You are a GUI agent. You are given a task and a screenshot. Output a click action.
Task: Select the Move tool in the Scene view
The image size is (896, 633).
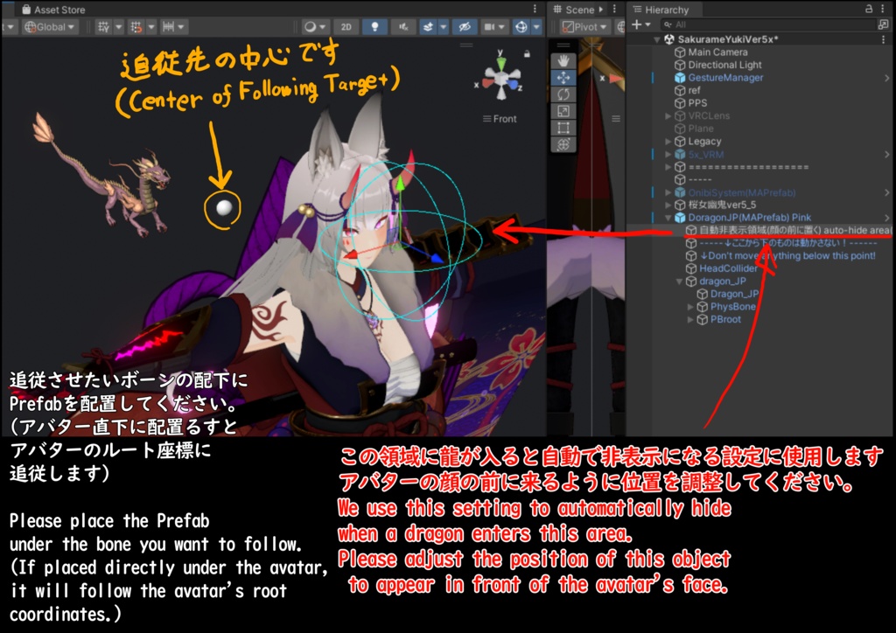563,78
